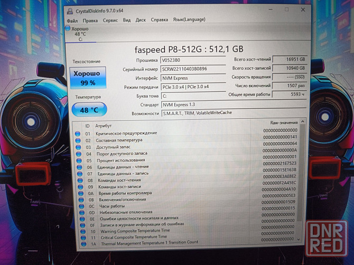Click the status icon for attribute 0F
Viewport: 354px width, 265px height.
pos(83,225)
